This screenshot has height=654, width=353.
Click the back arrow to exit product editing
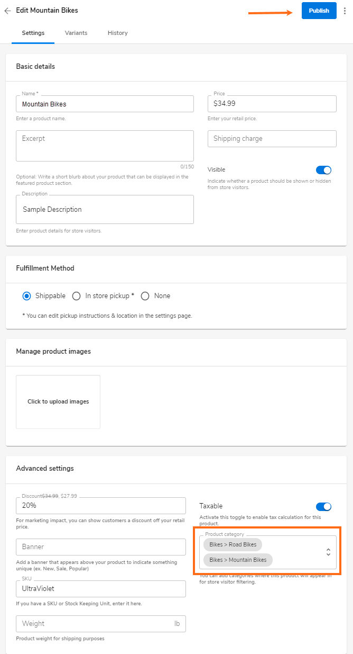8,10
